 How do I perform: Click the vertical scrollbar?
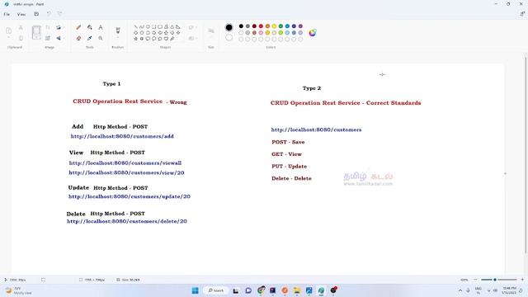(526, 155)
